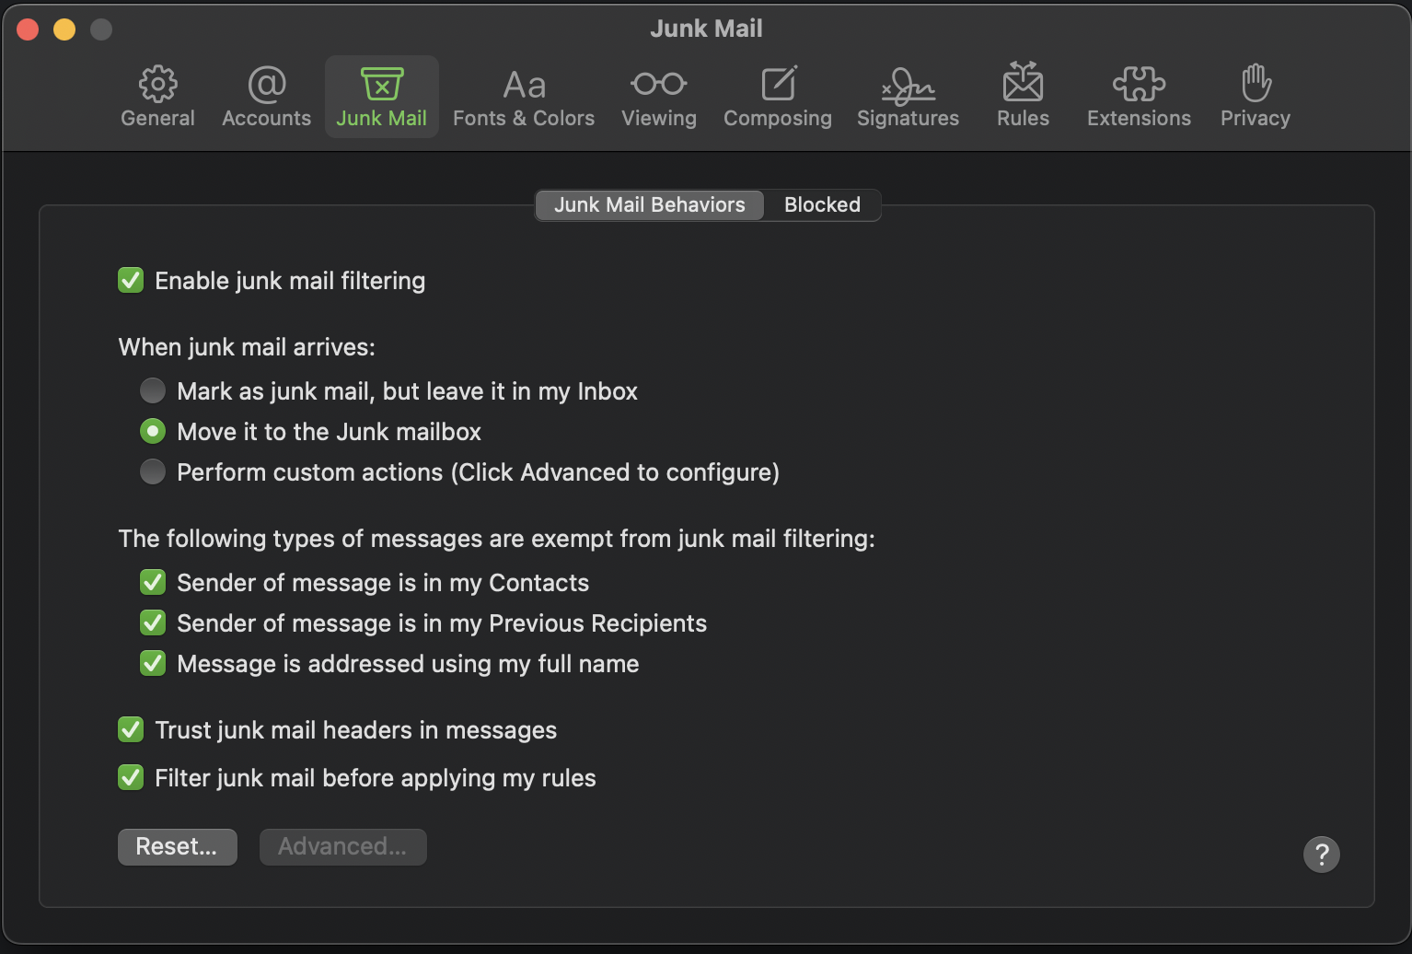1412x954 pixels.
Task: Uncheck Filter junk mail before applying my rules
Action: [131, 777]
